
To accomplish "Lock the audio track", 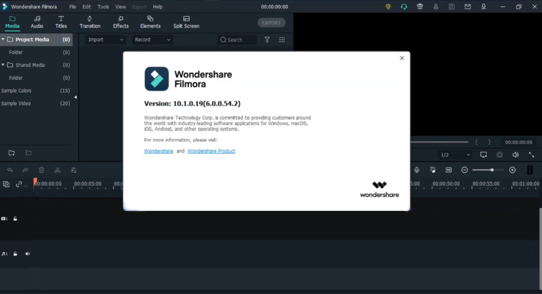I will click(15, 253).
